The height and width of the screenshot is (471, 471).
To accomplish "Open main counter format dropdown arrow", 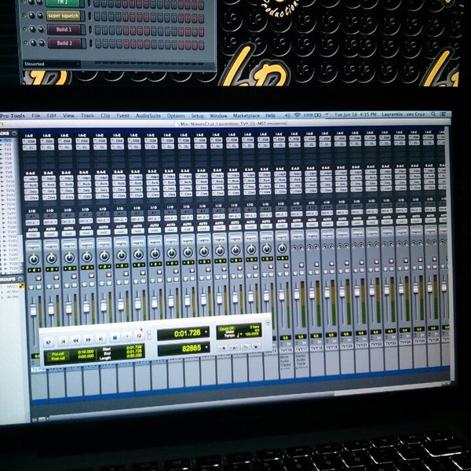I will pyautogui.click(x=206, y=333).
